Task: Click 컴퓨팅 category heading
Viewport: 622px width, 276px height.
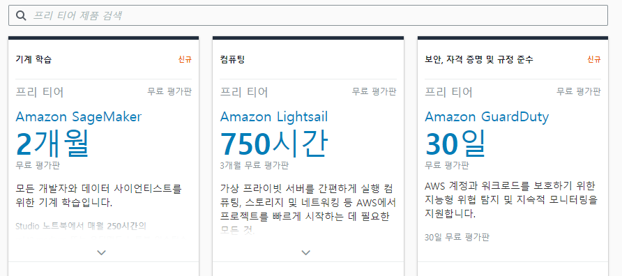Action: pos(232,60)
